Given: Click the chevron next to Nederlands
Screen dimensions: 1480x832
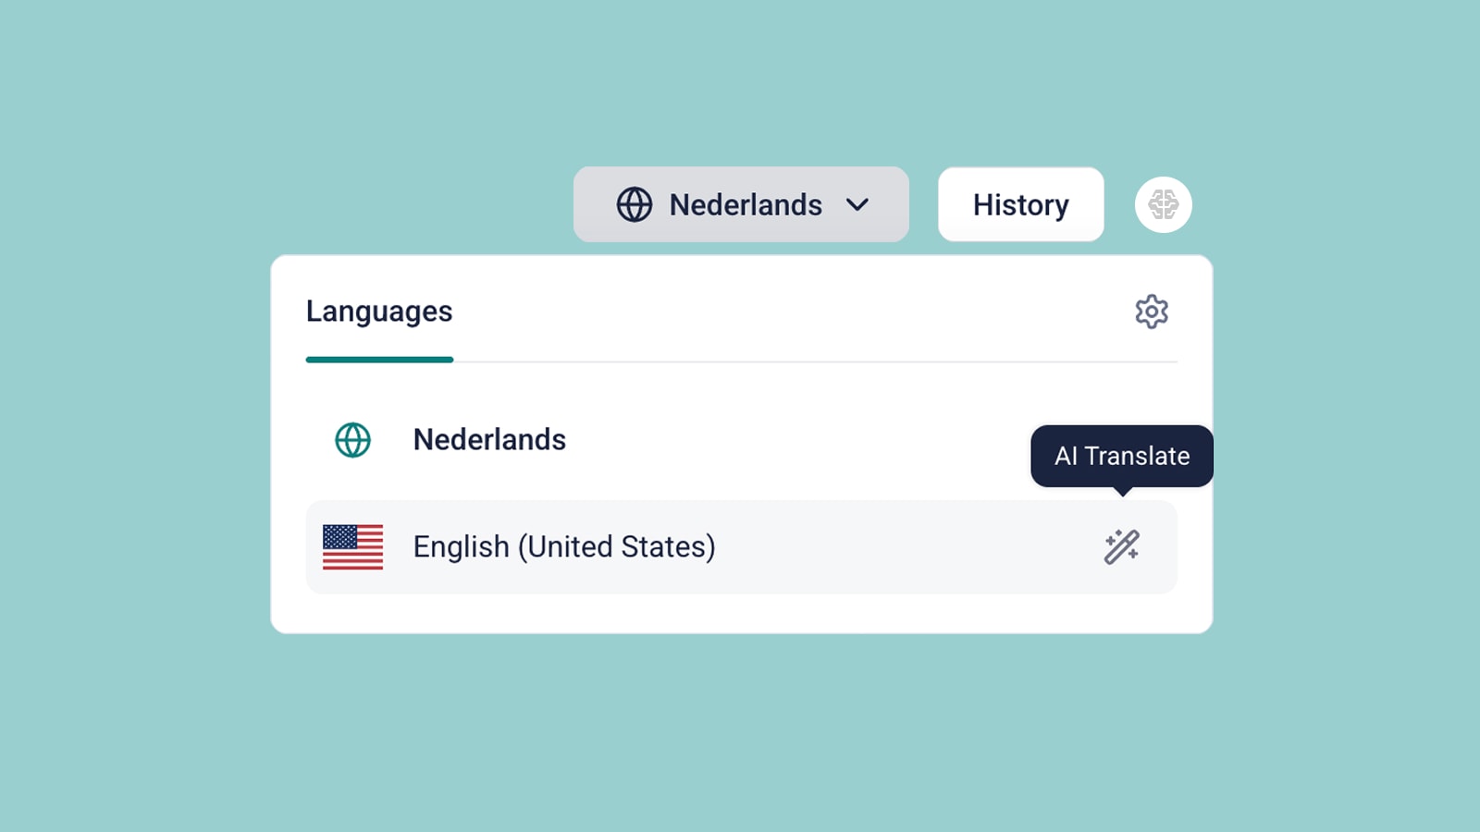Looking at the screenshot, I should tap(860, 204).
